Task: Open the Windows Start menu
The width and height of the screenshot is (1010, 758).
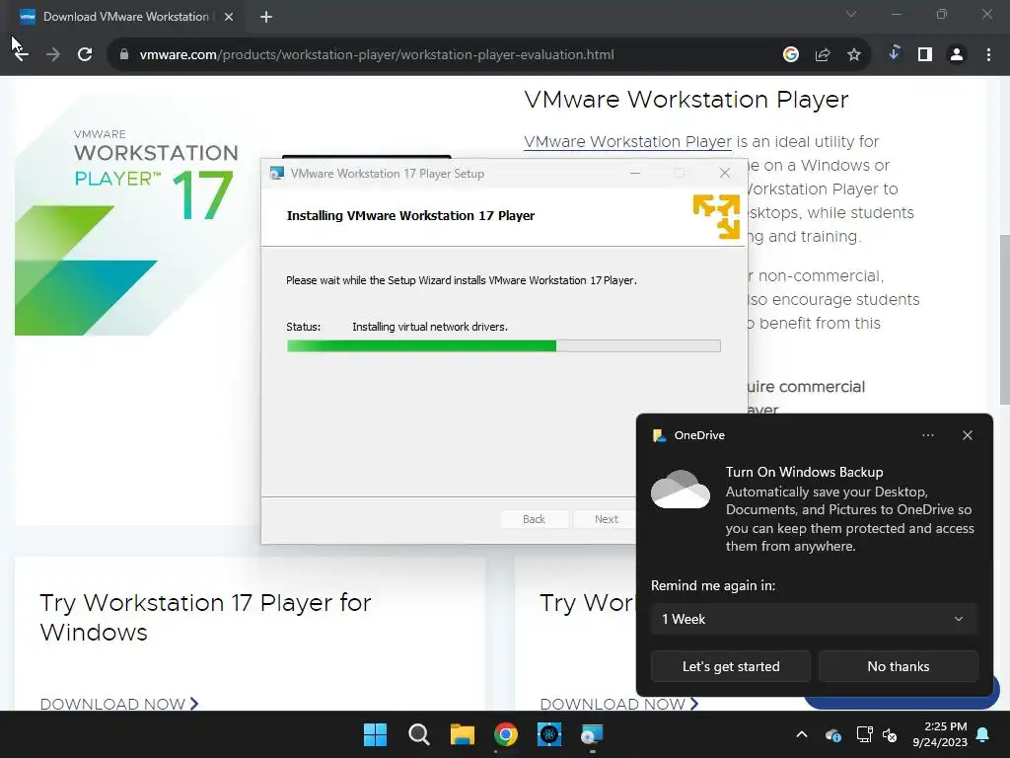Action: (376, 734)
